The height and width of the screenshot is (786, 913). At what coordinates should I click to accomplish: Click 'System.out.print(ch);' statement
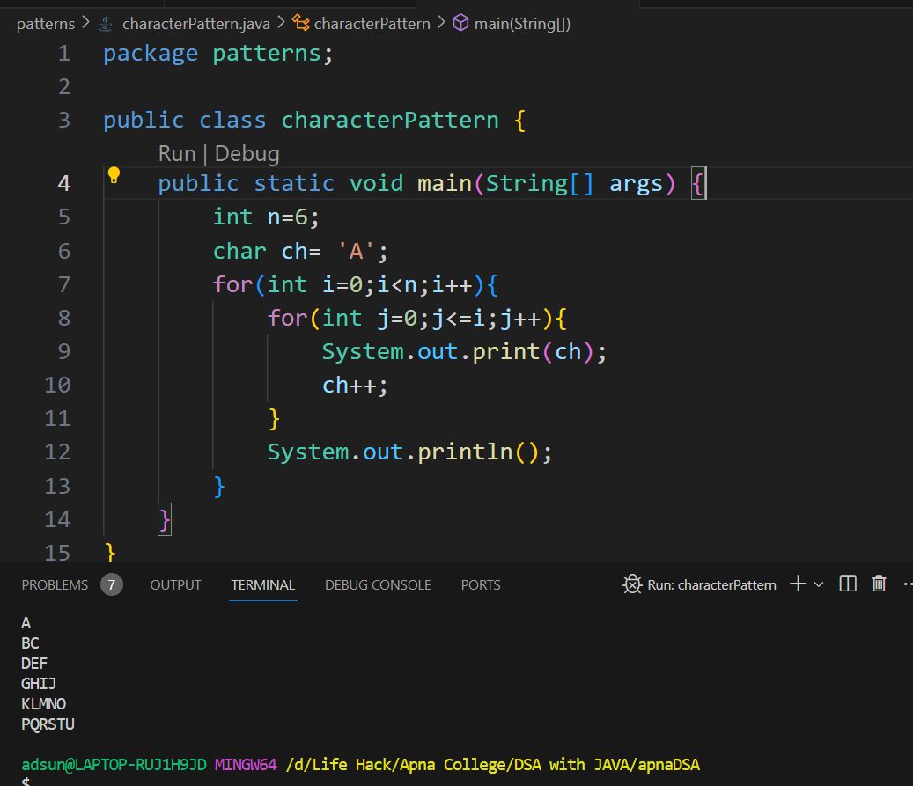pos(464,352)
